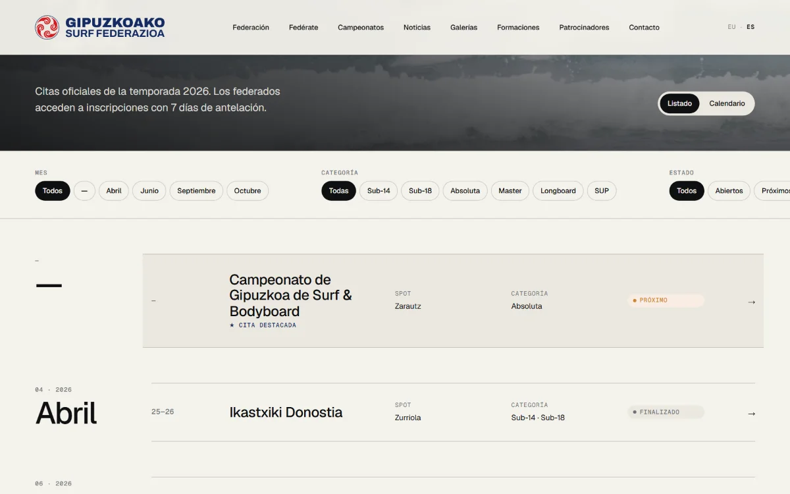Filter events by Octubre
This screenshot has height=494, width=790.
coord(248,191)
